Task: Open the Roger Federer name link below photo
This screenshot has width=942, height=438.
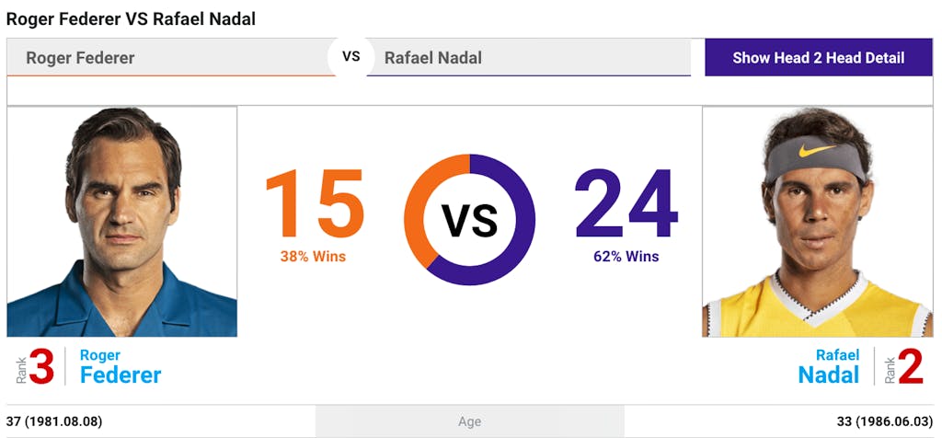Action: pos(121,366)
